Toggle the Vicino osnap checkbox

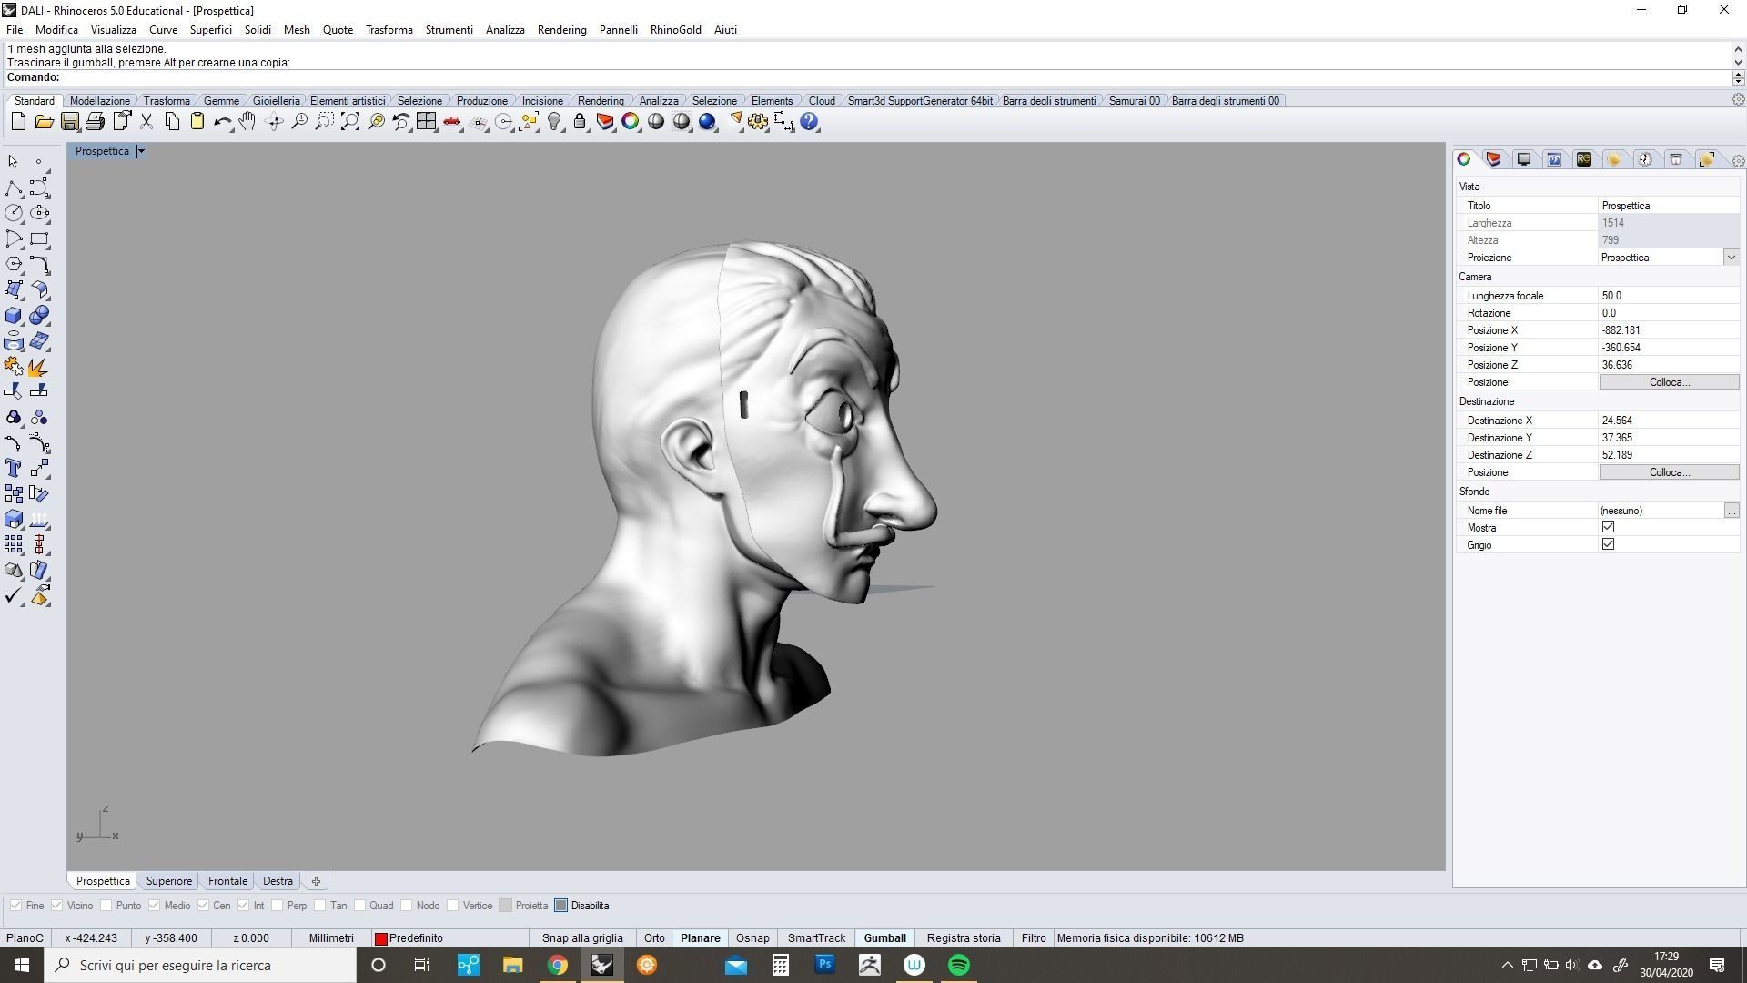coord(56,906)
